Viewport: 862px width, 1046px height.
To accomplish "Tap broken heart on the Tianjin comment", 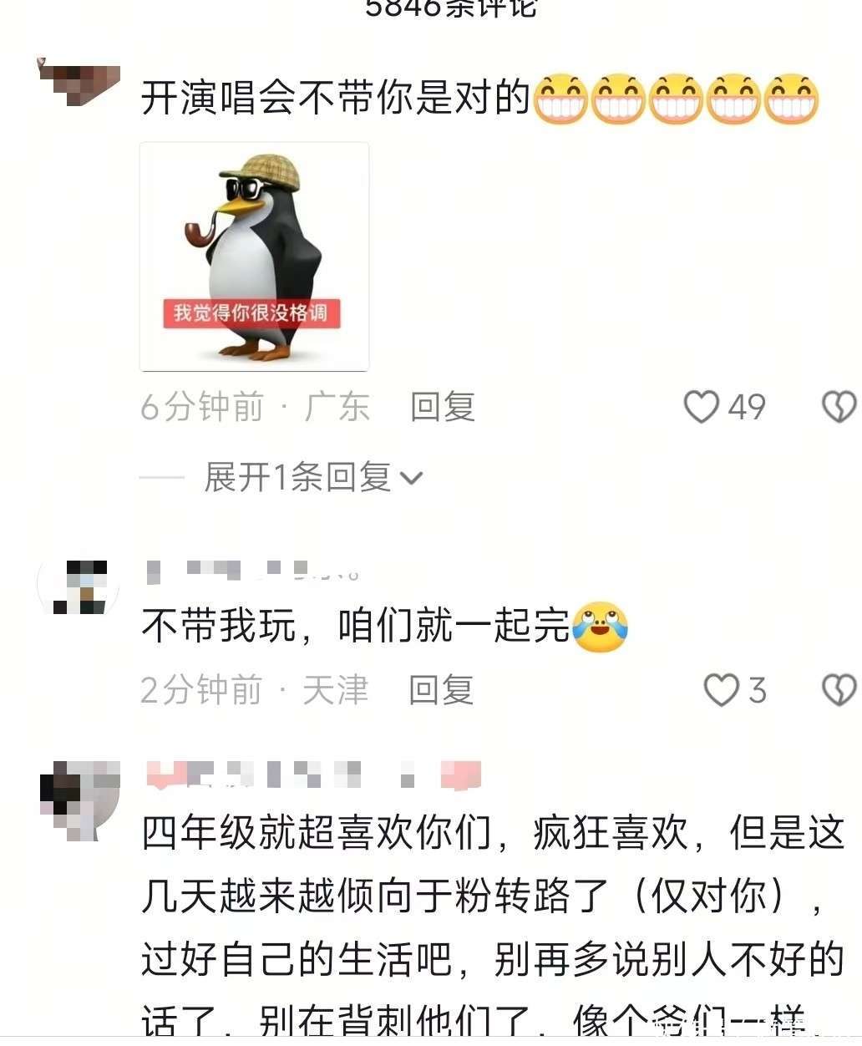I will click(839, 690).
